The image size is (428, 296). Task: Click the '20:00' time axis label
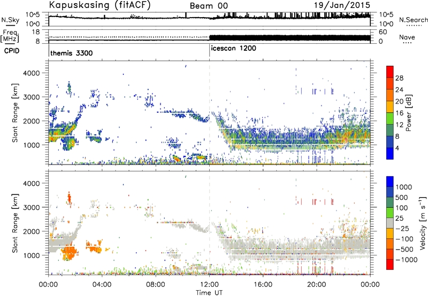[317, 285]
